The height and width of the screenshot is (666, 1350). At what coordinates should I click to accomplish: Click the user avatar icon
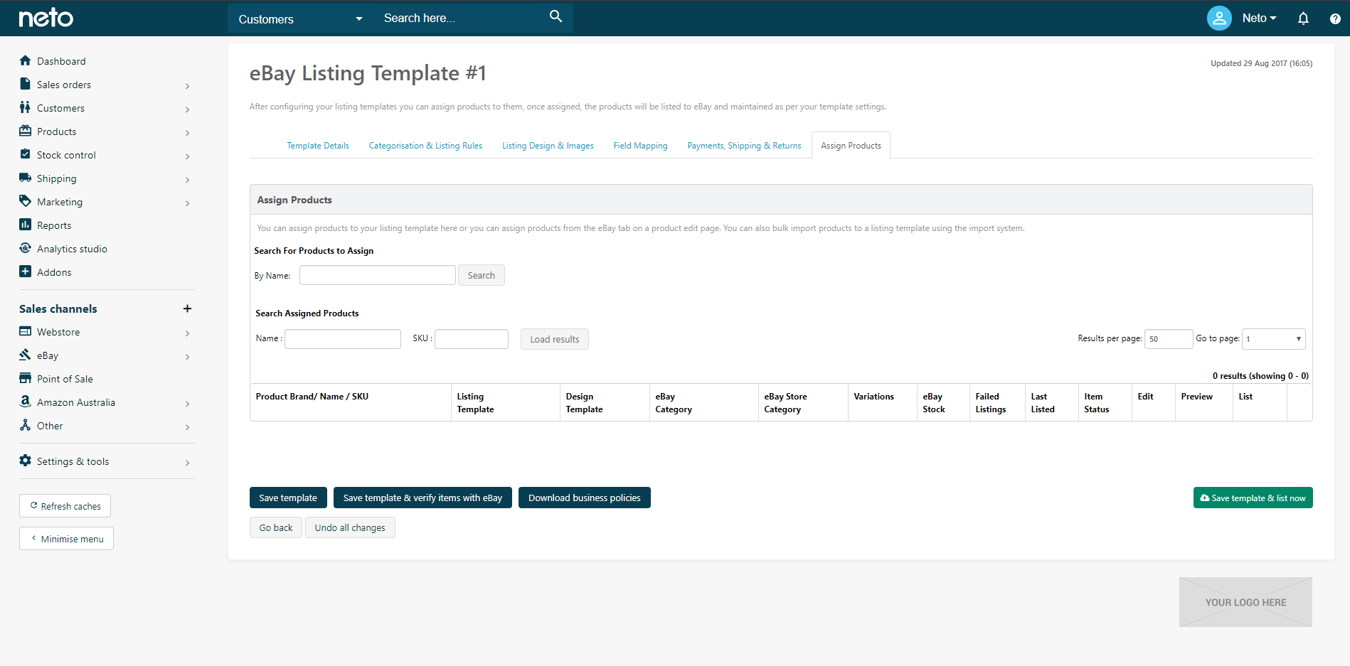click(x=1219, y=18)
